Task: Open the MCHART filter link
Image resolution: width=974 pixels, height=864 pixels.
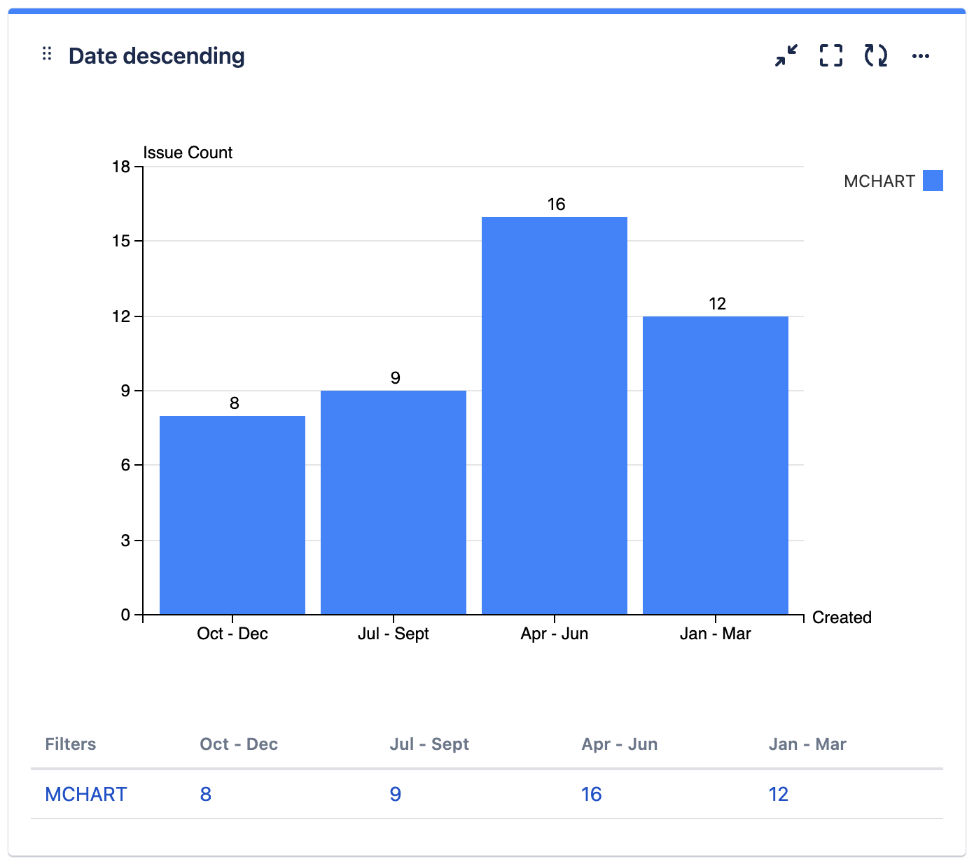Action: pos(85,794)
